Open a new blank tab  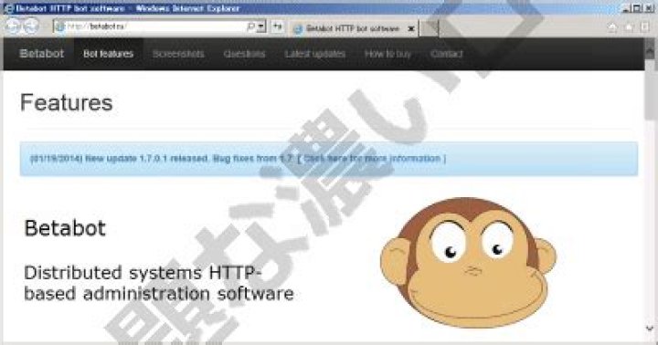429,28
